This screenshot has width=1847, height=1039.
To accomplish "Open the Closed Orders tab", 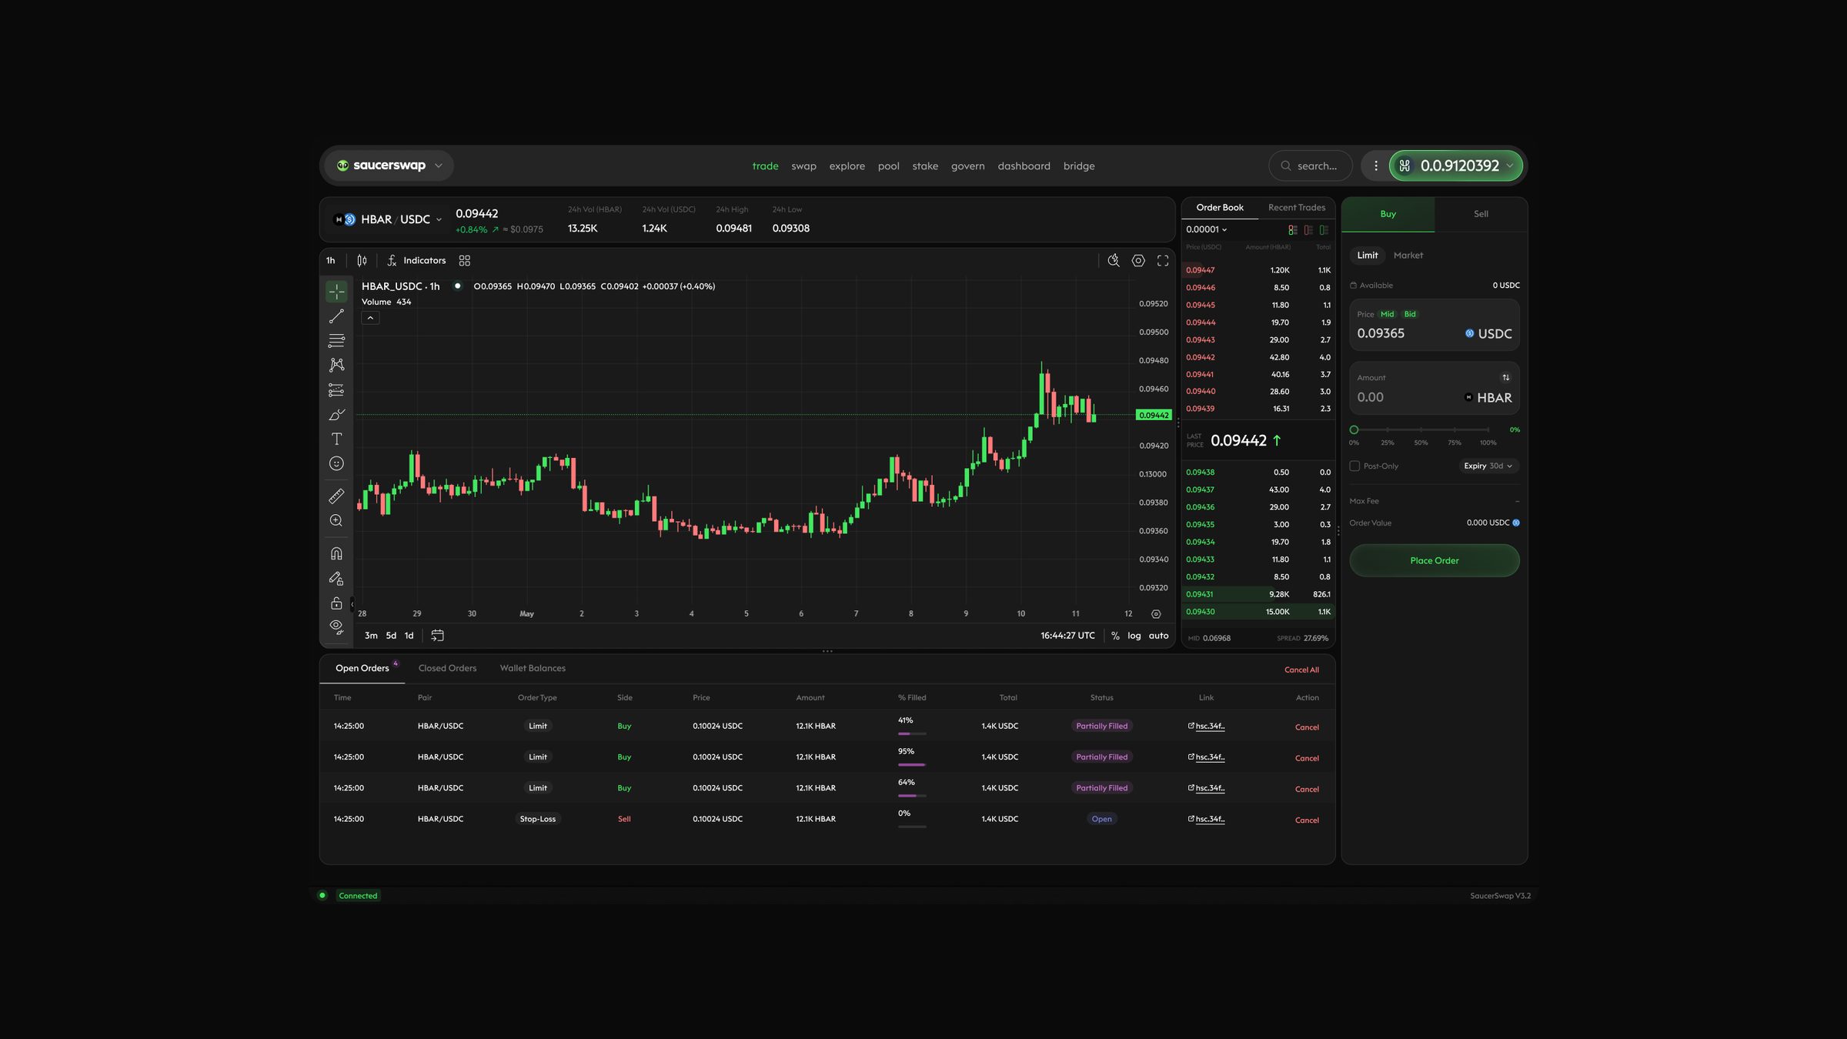I will pos(447,668).
